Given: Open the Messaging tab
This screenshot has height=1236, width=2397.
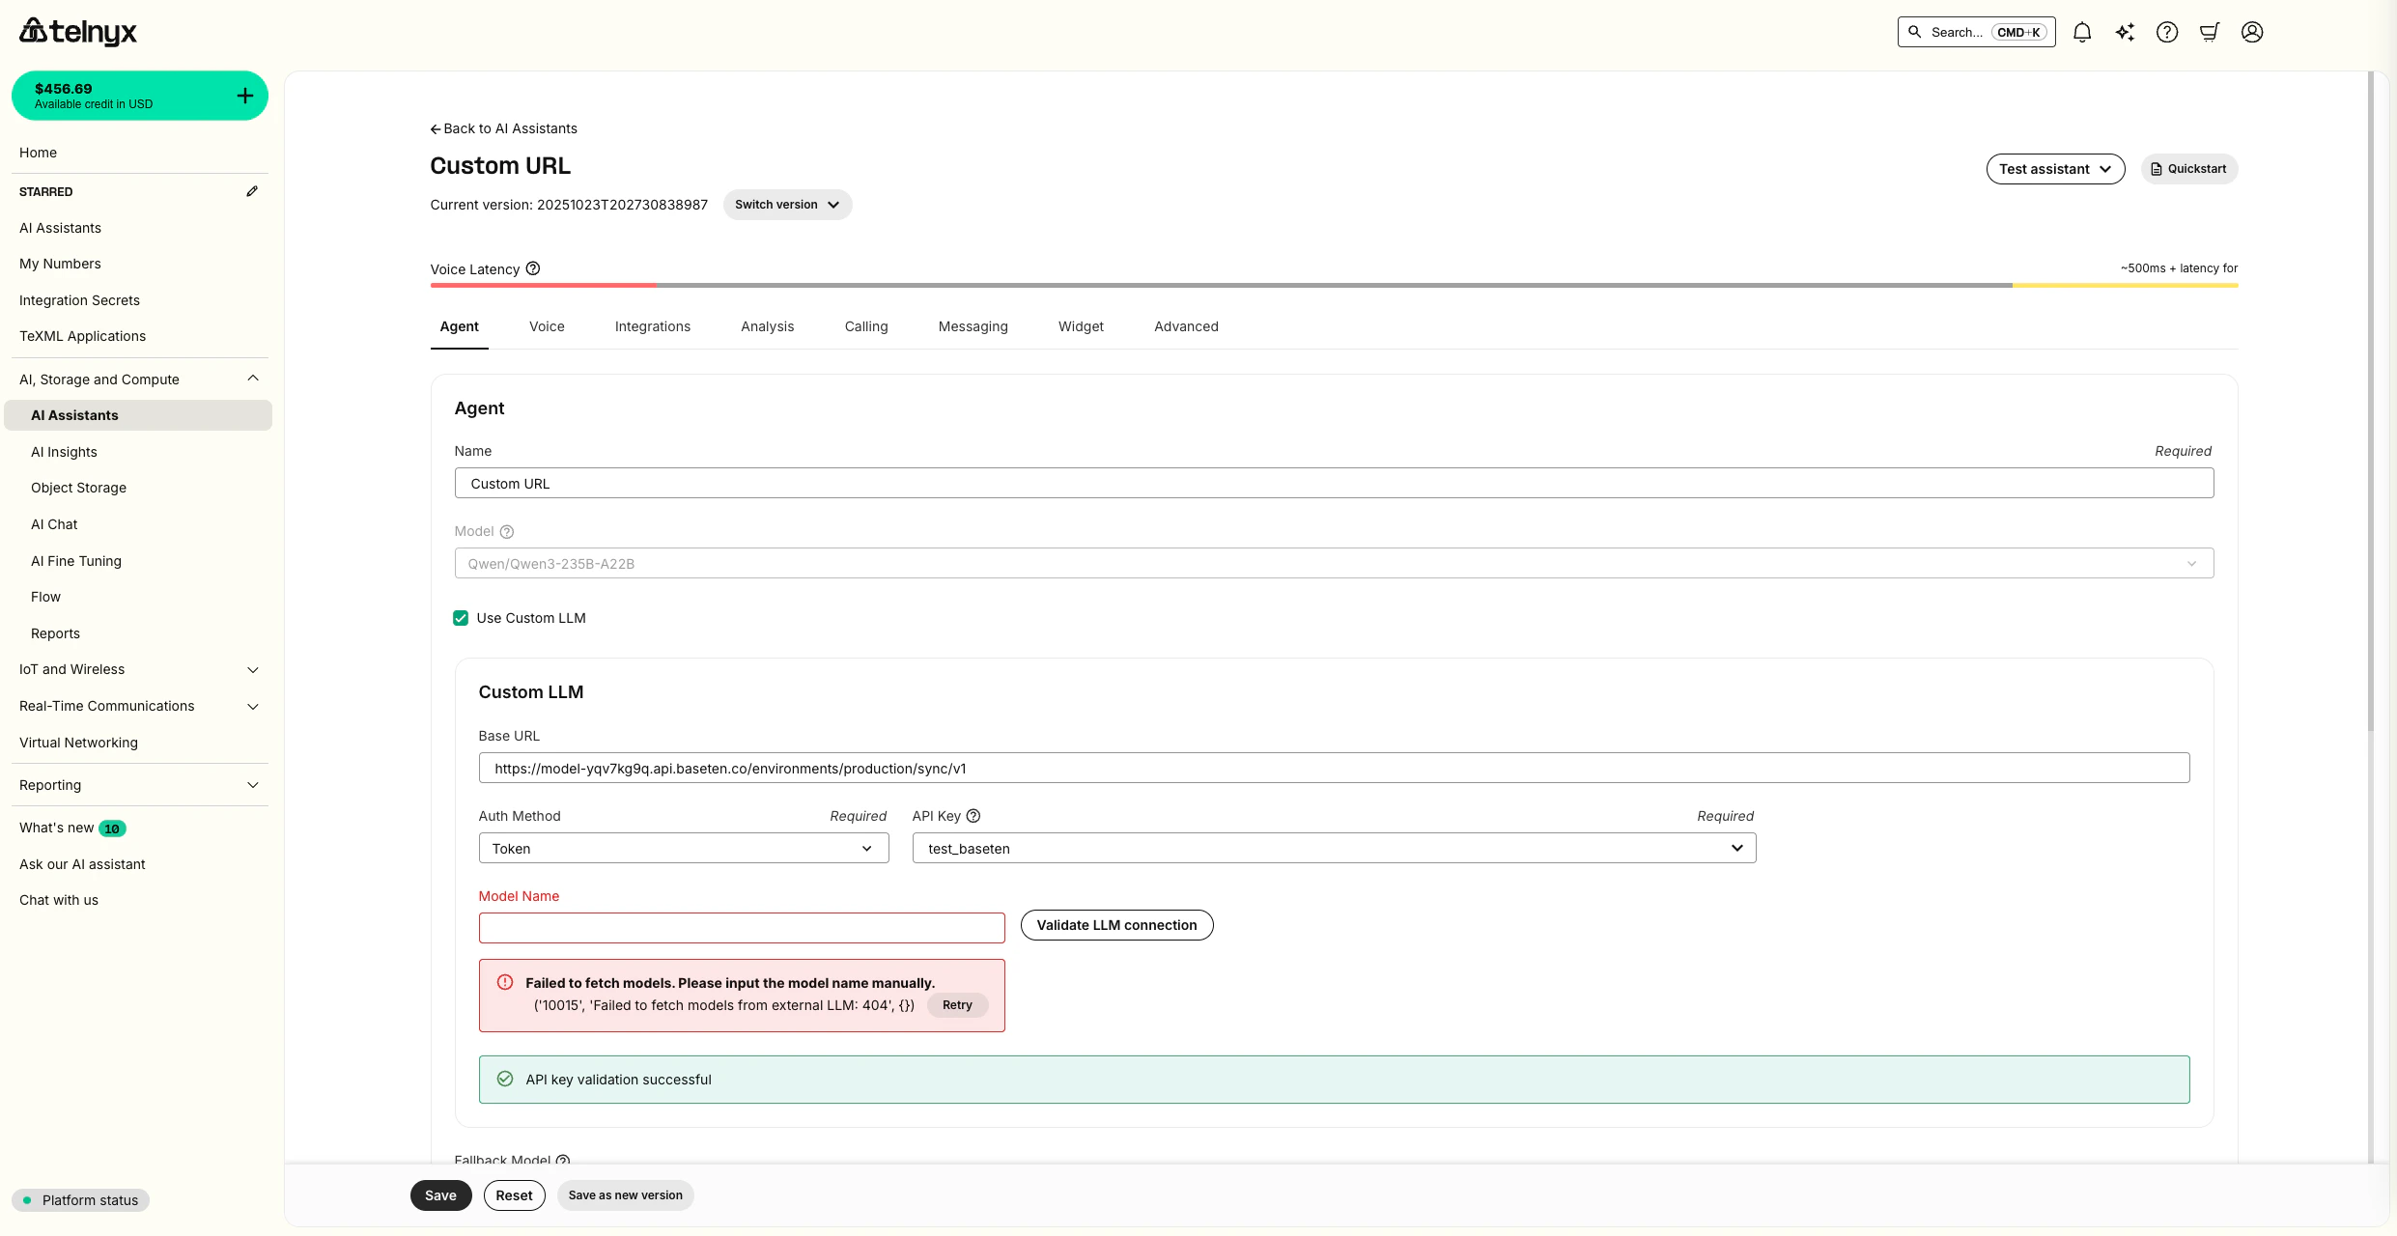Looking at the screenshot, I should (973, 326).
